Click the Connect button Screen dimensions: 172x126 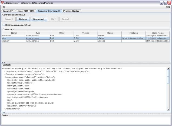click(9, 19)
